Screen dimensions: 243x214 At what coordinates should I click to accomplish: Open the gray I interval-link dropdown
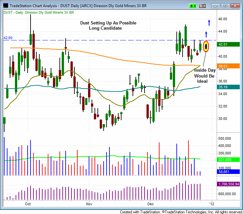coord(202,6)
